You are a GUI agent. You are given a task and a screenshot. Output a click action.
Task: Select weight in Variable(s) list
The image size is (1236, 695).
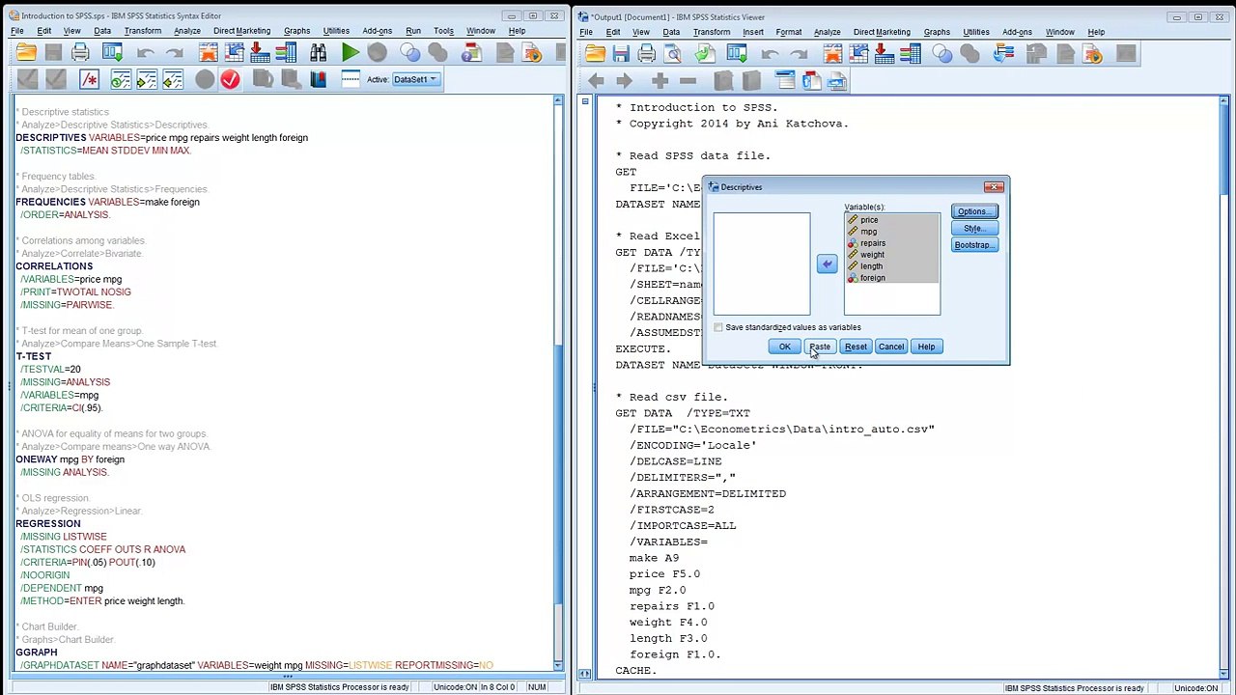click(891, 255)
